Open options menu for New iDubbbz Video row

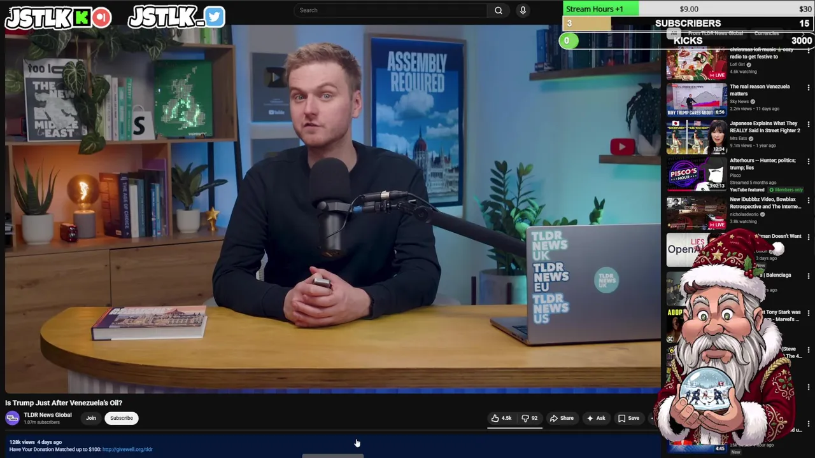point(809,200)
